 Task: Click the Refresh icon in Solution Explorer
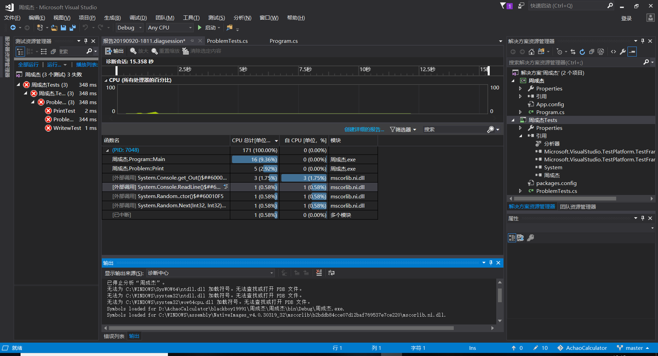coord(582,52)
